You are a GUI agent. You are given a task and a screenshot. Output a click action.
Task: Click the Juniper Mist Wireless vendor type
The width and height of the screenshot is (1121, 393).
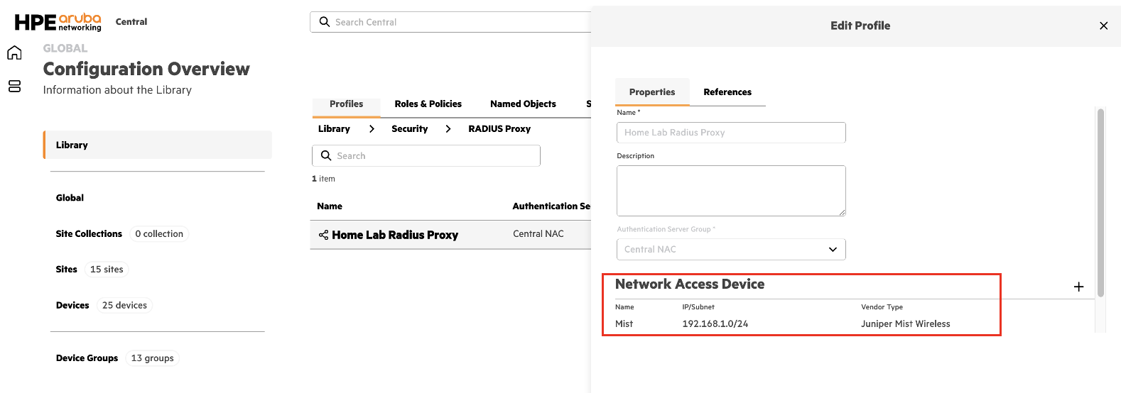905,323
